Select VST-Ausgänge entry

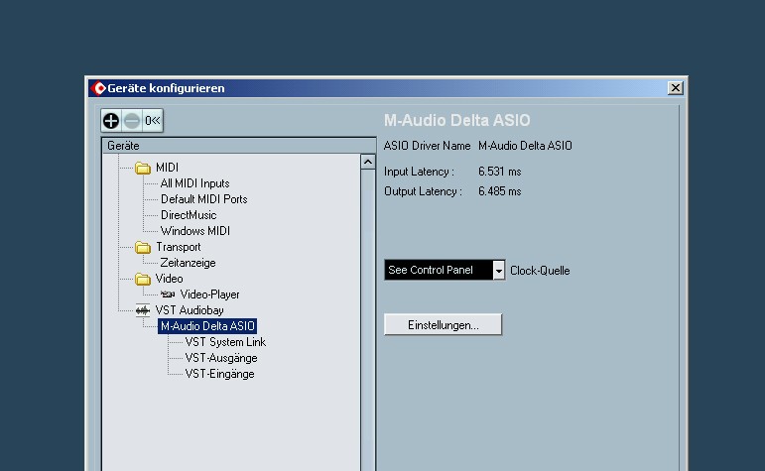tap(221, 358)
